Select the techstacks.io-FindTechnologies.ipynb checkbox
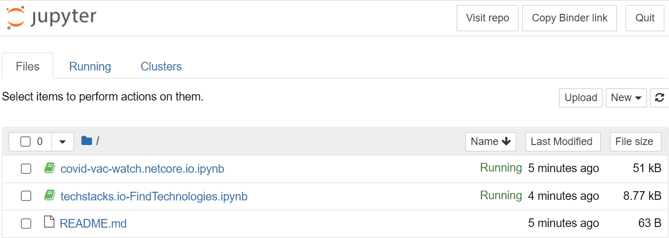669x238 pixels. click(x=26, y=196)
